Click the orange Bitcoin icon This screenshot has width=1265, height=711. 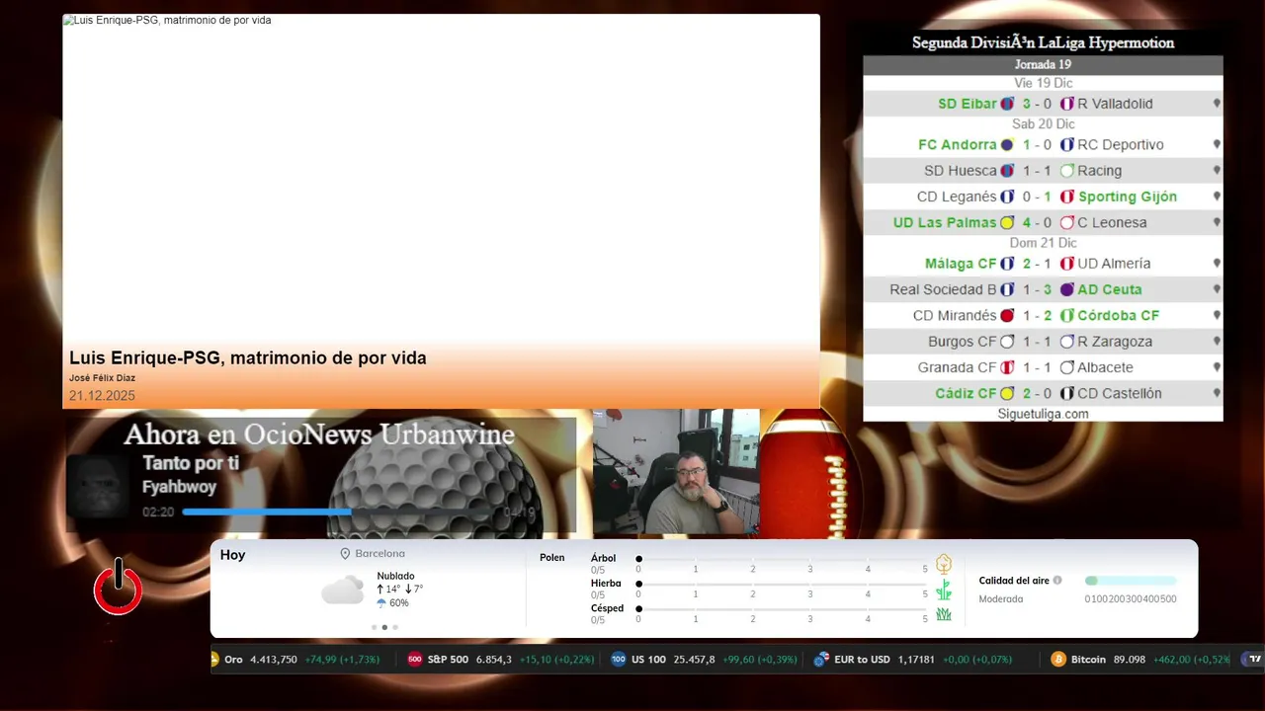1058,659
